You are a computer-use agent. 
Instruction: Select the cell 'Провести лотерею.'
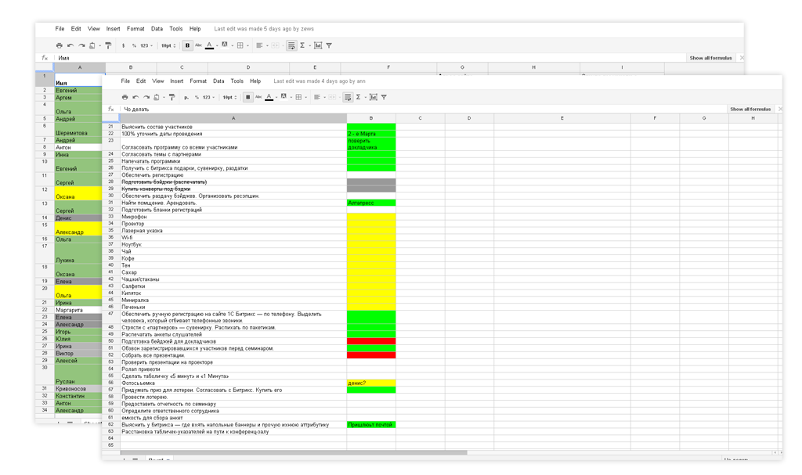pos(233,397)
